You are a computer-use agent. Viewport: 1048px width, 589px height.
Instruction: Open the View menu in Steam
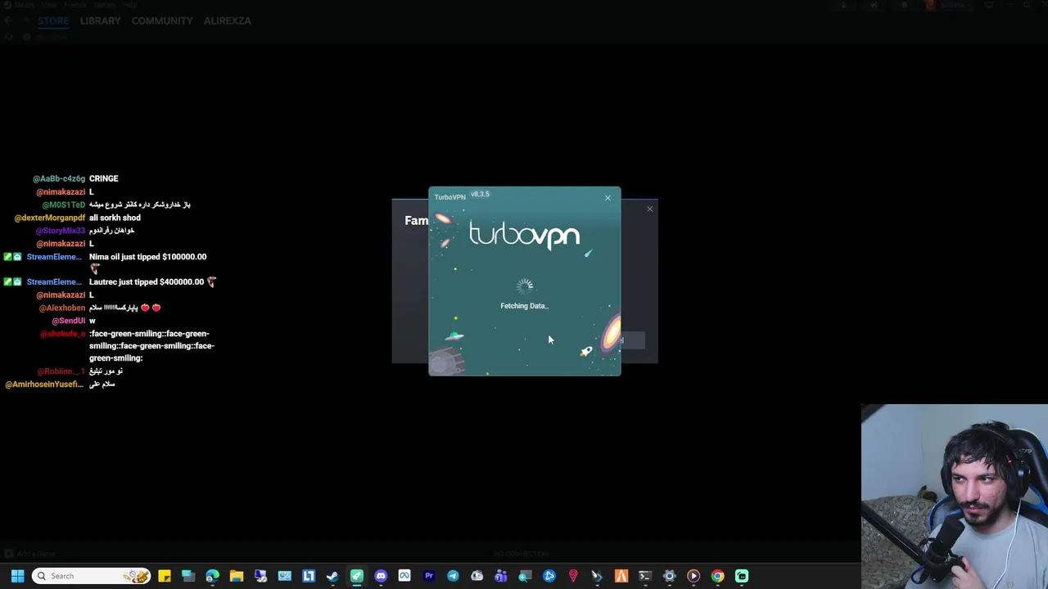click(x=49, y=5)
